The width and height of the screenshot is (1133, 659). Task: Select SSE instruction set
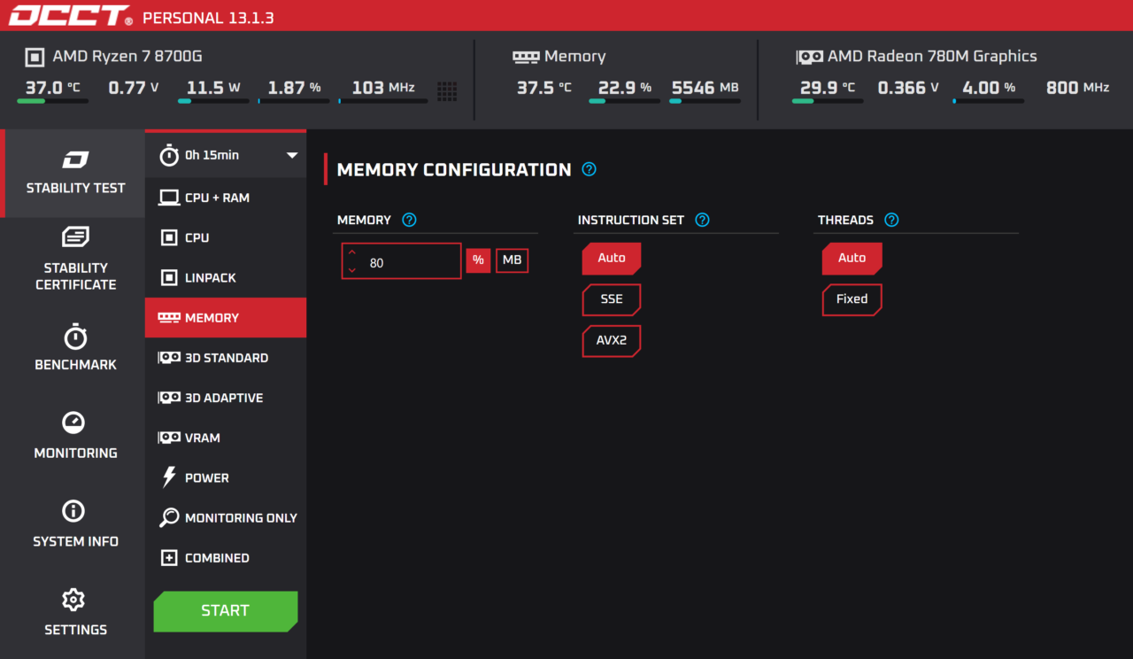click(x=612, y=299)
